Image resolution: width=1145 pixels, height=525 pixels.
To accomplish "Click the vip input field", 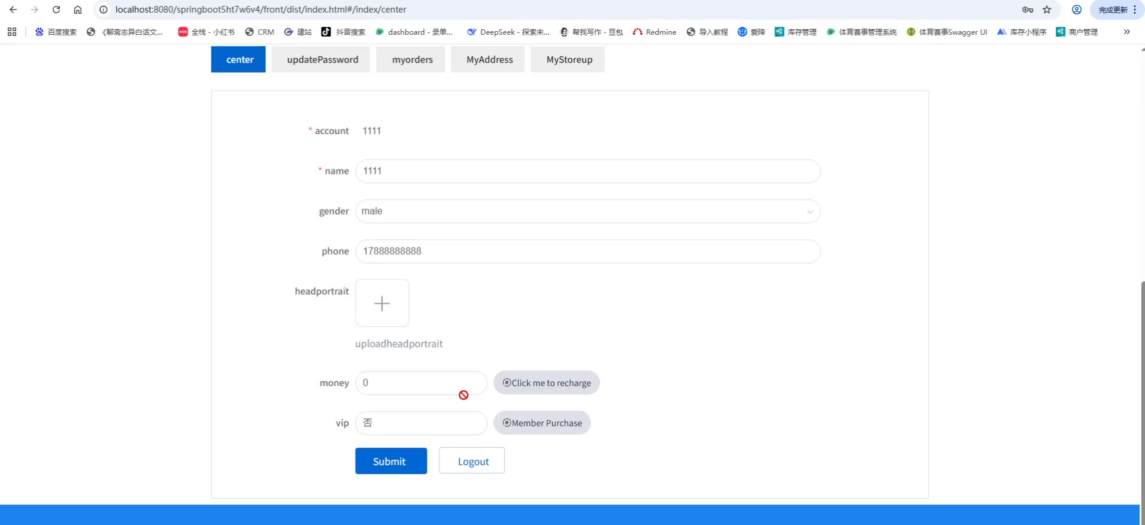I will point(422,423).
